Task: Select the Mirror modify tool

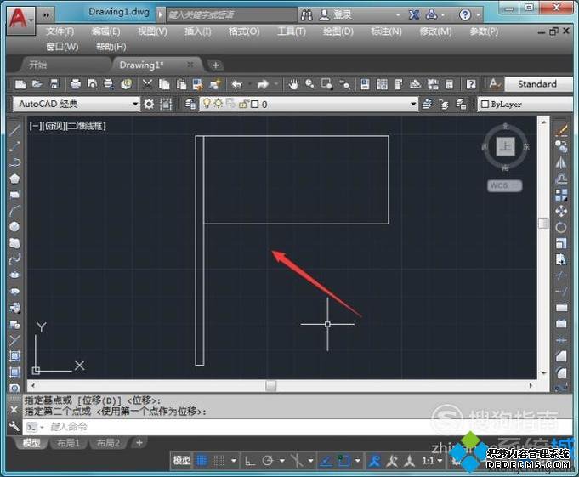Action: pos(561,162)
